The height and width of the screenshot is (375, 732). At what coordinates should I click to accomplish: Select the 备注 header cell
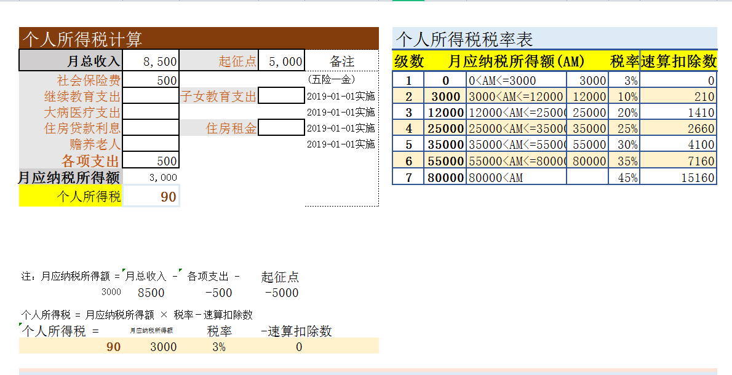(341, 60)
